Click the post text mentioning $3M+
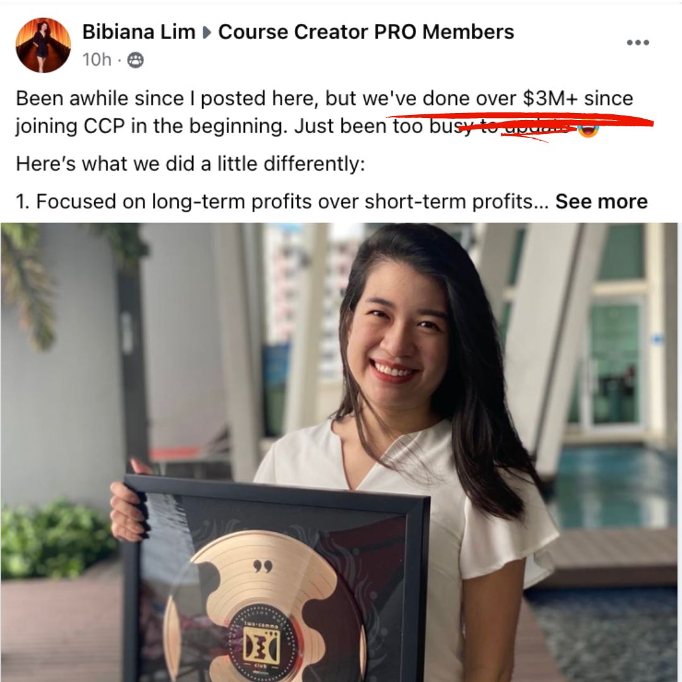Viewport: 682px width, 682px height. tap(324, 99)
